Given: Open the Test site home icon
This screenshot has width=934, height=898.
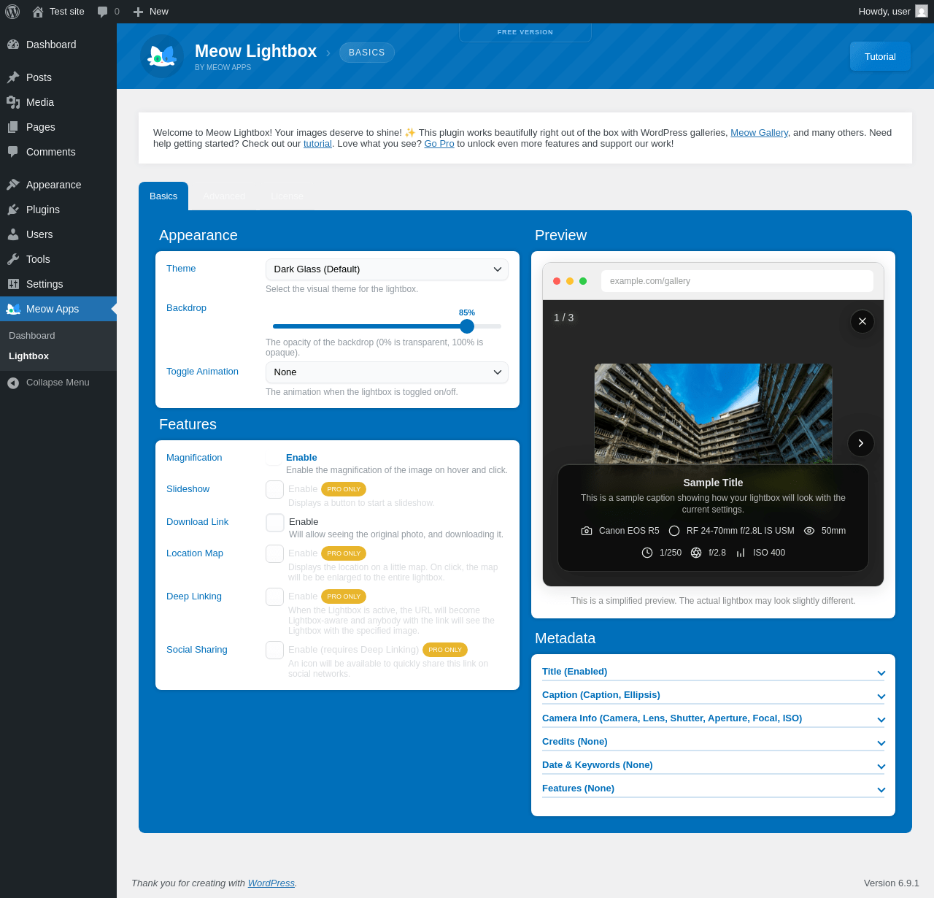Looking at the screenshot, I should (x=38, y=12).
